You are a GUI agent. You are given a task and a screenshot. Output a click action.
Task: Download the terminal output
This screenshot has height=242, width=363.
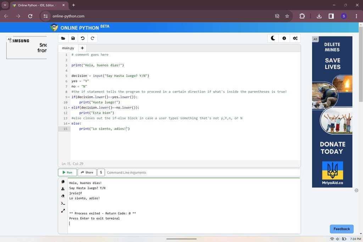[63, 189]
